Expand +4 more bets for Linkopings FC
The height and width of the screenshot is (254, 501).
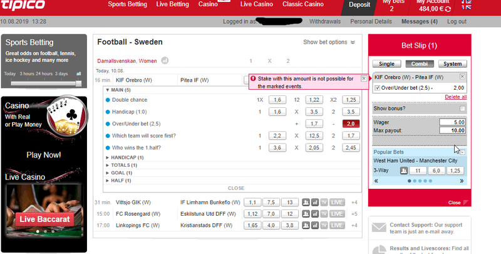pyautogui.click(x=354, y=226)
